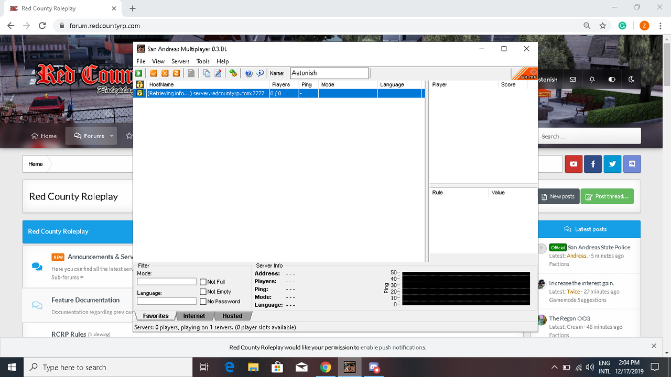671x377 pixels.
Task: Click forum Discord social icon
Action: click(632, 164)
